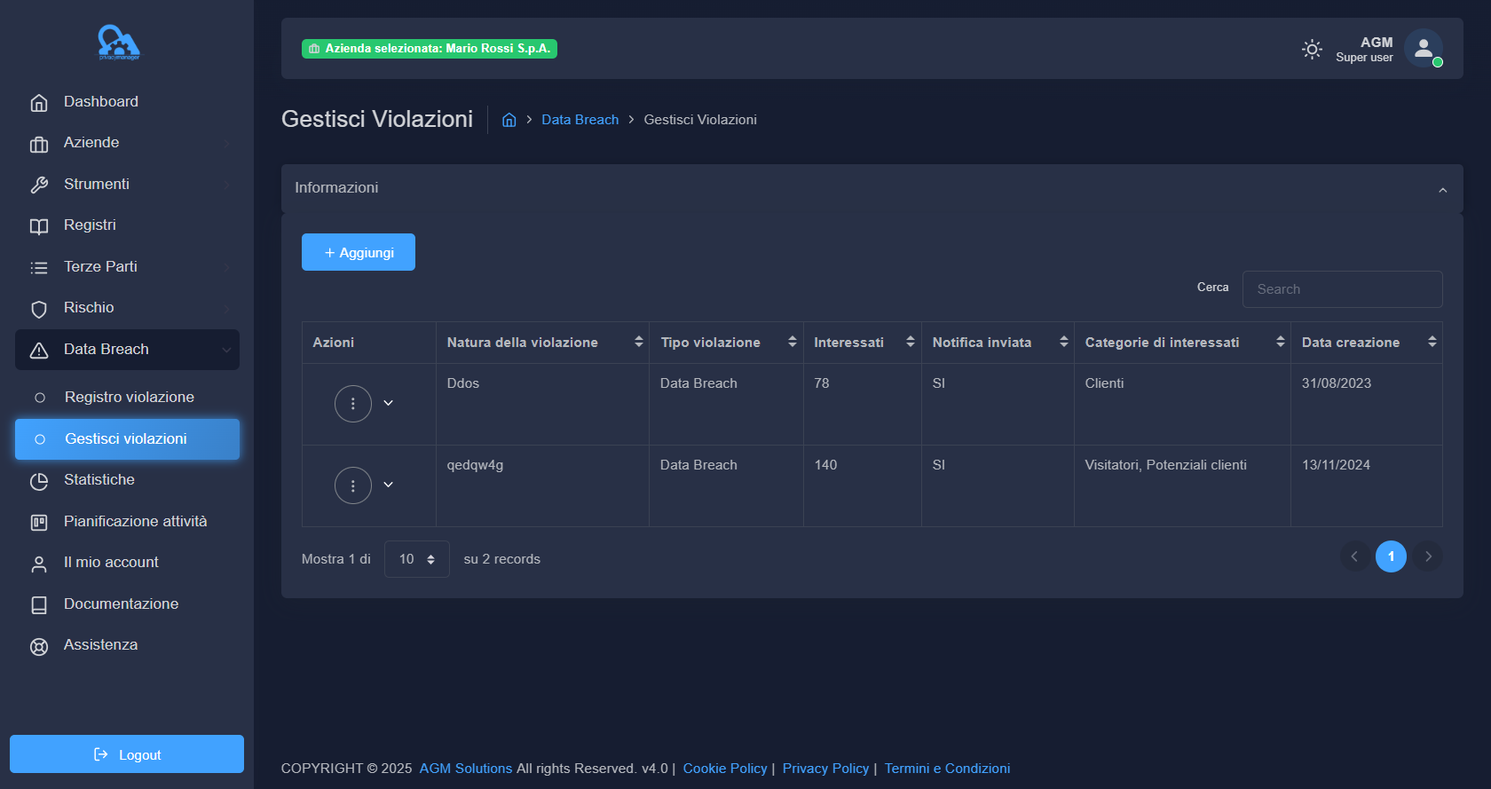Click the Aggiungi button
The height and width of the screenshot is (789, 1491).
coord(359,253)
